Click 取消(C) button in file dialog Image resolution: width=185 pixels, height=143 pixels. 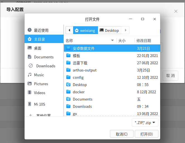coord(122,134)
